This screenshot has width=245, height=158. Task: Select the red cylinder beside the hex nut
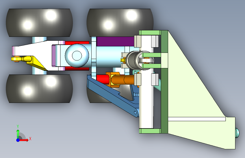coord(103,80)
